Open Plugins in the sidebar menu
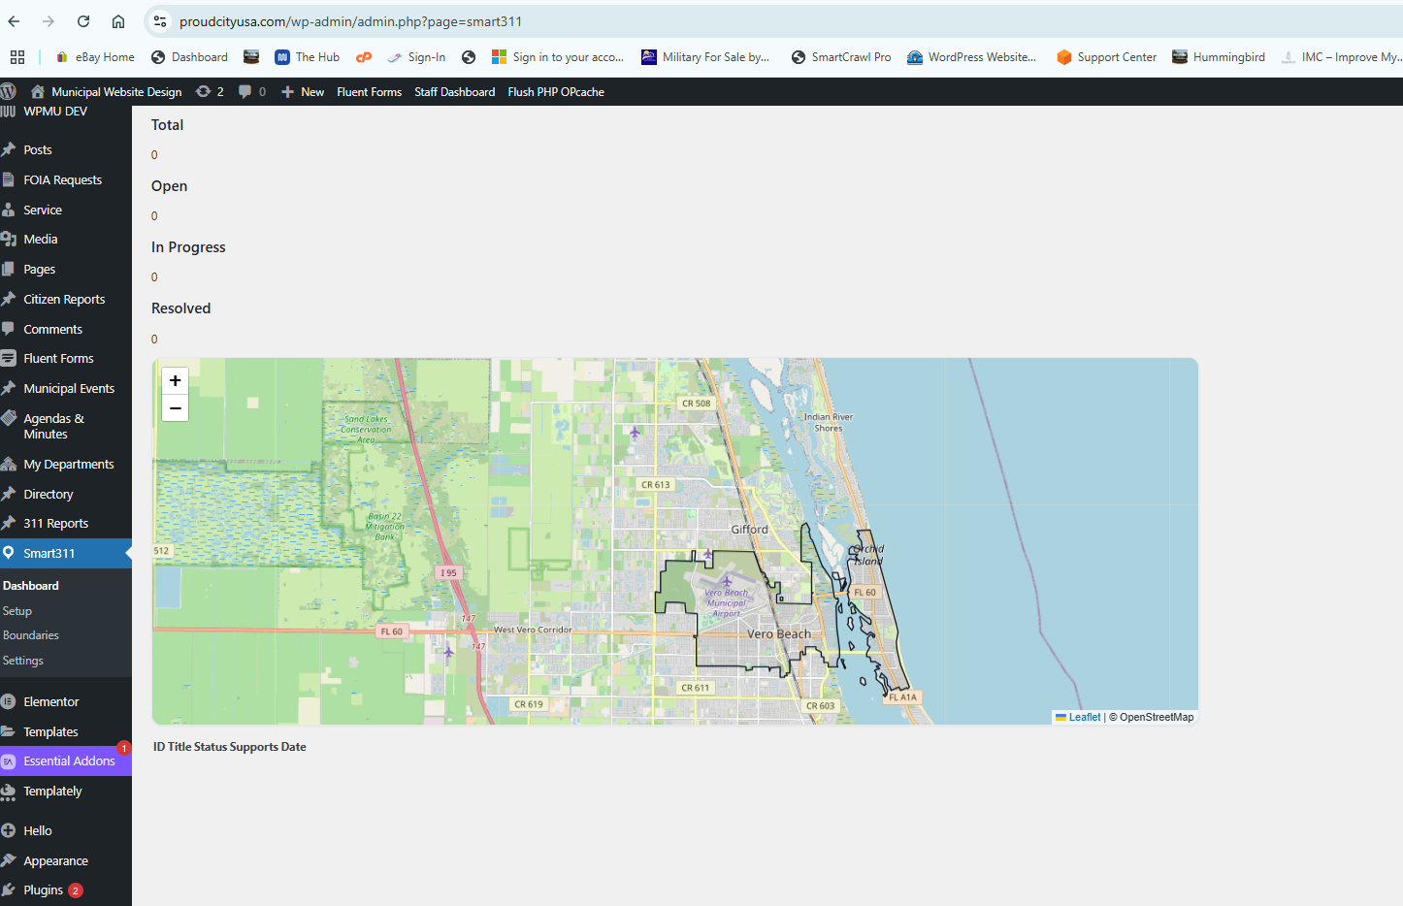 44,890
